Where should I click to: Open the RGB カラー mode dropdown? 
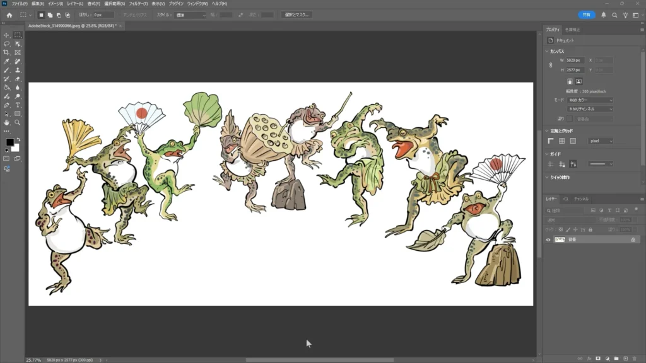point(590,100)
